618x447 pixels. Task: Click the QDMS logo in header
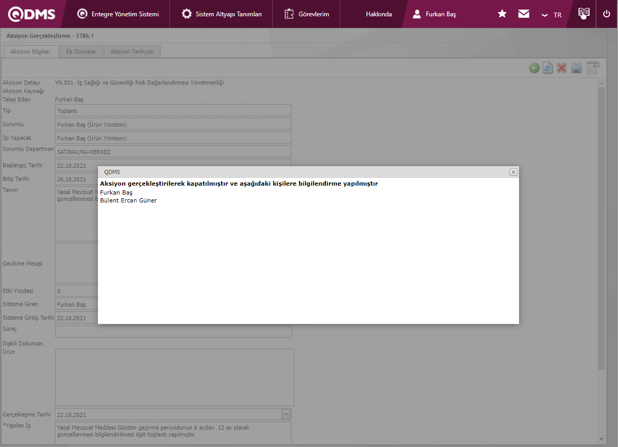32,14
